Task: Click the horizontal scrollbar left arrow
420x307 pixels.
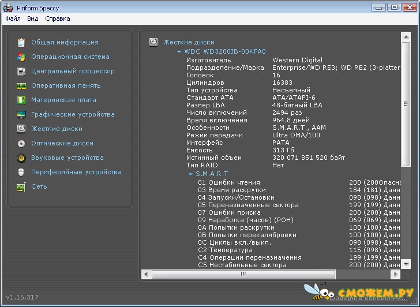Action: [x=146, y=274]
